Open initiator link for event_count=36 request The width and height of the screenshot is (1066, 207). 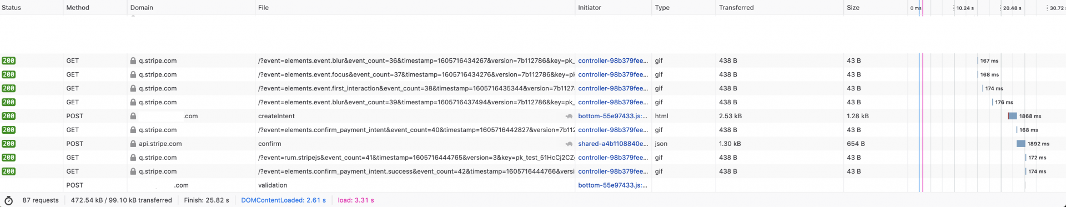613,60
